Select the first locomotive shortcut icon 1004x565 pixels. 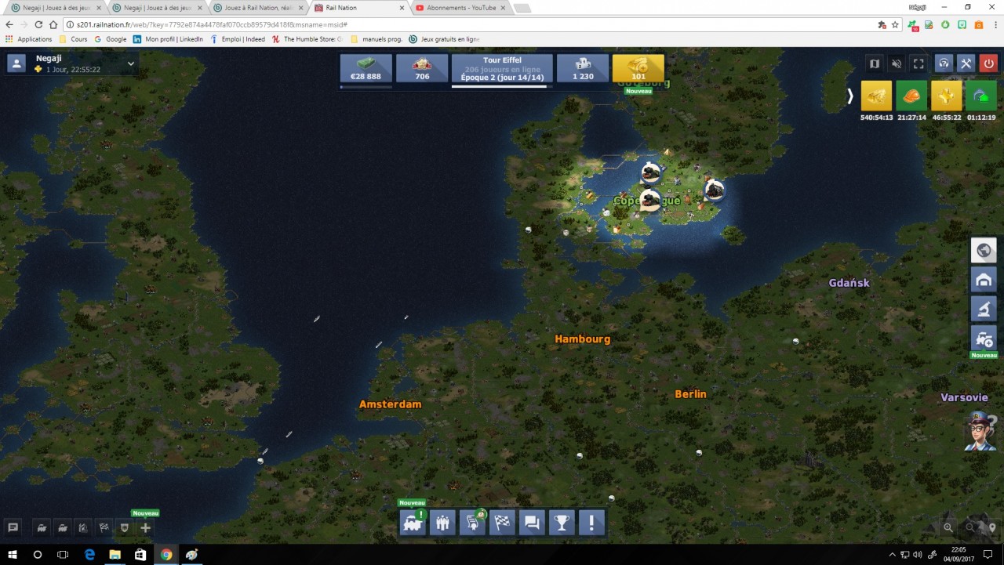(x=42, y=528)
